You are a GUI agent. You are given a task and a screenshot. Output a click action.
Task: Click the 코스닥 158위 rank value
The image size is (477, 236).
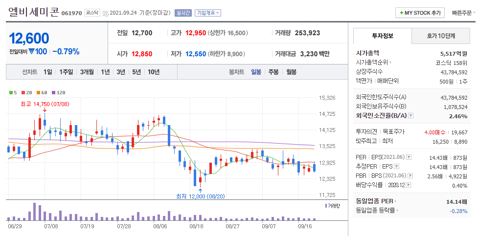tap(452, 63)
